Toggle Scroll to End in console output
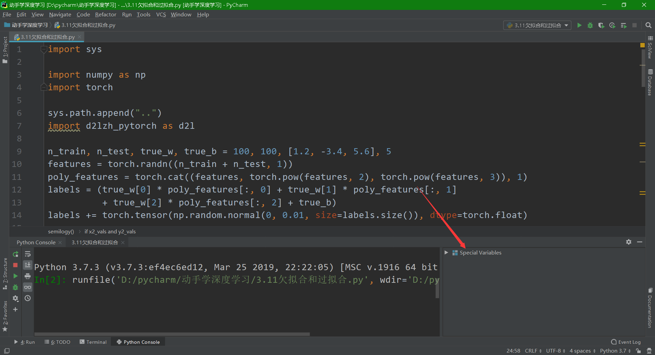The width and height of the screenshot is (655, 355). (28, 265)
